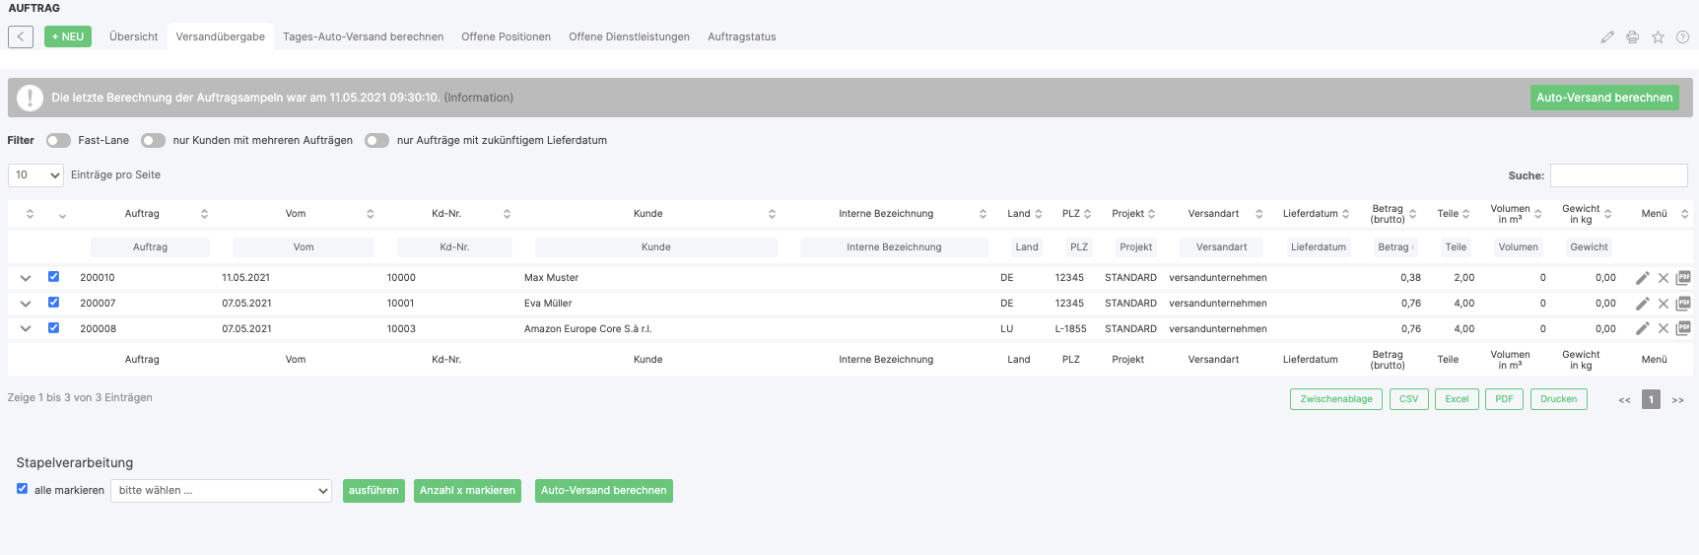The width and height of the screenshot is (1699, 555).
Task: Click the header expand-all chevron
Action: tap(62, 215)
